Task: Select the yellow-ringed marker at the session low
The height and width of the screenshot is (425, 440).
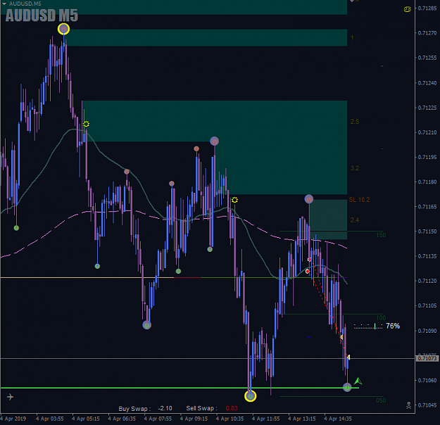Action: pos(250,396)
